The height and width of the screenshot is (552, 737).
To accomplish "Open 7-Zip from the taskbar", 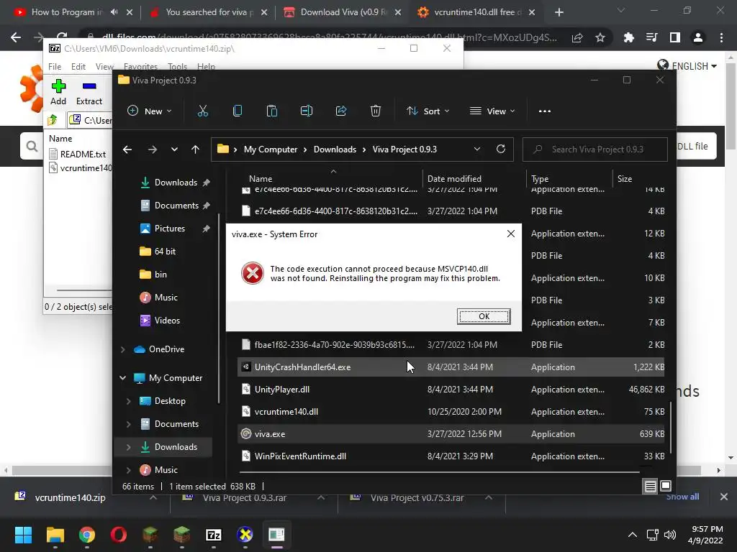I will (213, 535).
